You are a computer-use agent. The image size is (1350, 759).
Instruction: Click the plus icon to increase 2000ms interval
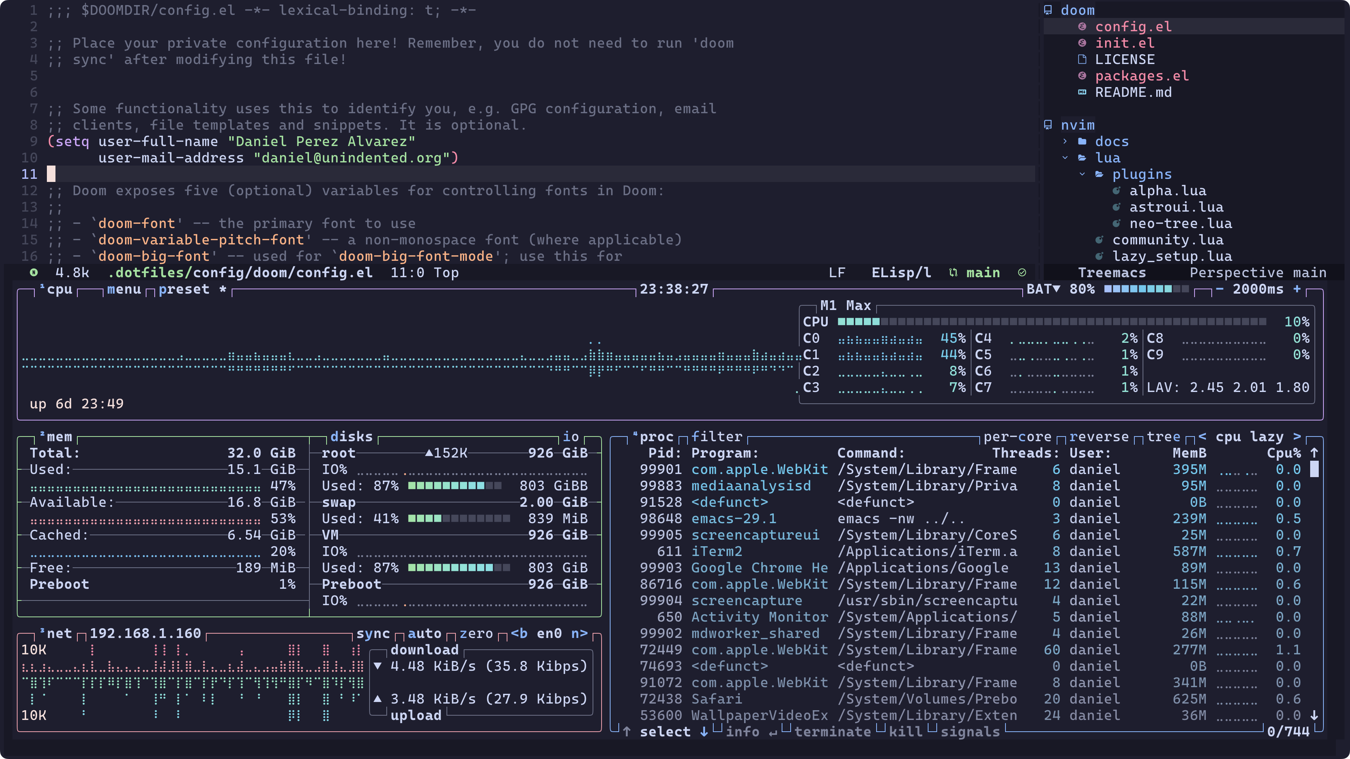tap(1297, 289)
